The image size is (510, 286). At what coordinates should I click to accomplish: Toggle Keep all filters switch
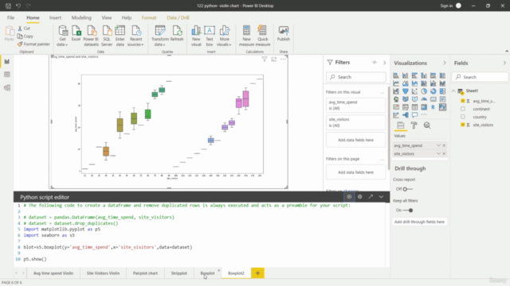tap(408, 211)
